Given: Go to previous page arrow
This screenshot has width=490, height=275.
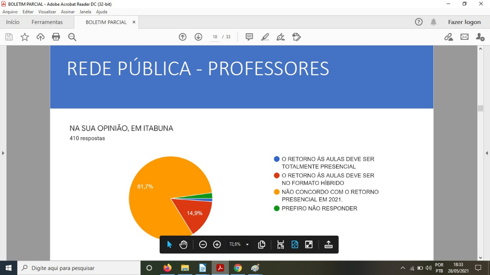Looking at the screenshot, I should (x=183, y=37).
